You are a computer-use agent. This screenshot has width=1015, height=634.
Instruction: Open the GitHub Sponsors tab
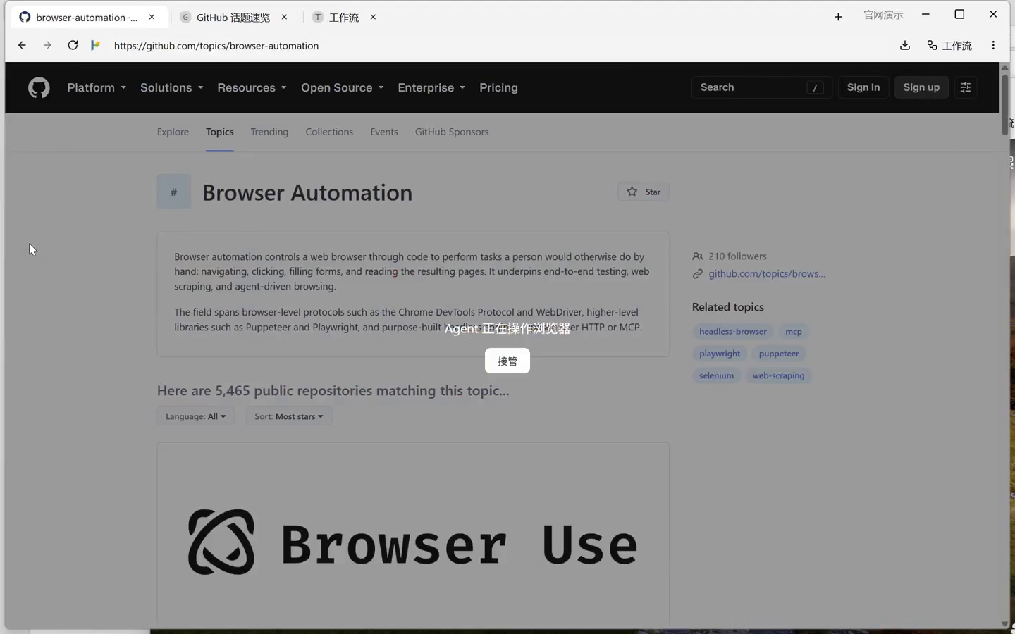[452, 132]
